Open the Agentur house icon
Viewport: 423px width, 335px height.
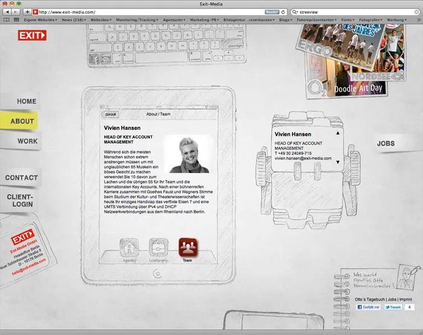click(129, 248)
